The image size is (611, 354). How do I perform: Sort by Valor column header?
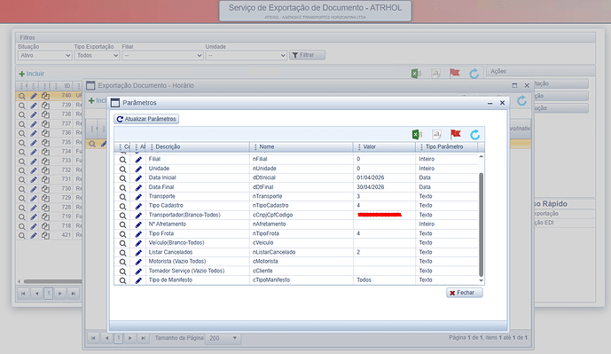coord(369,147)
